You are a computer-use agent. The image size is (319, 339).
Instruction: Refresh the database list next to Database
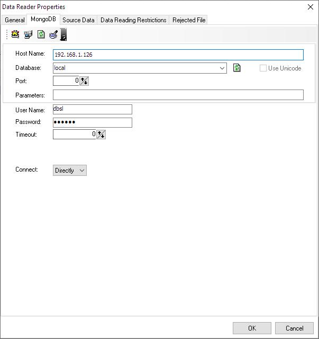click(x=237, y=68)
